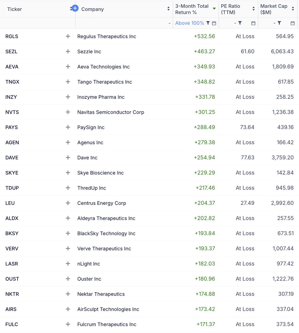Add ALDX row with its plus icon
The height and width of the screenshot is (333, 299).
point(68,218)
